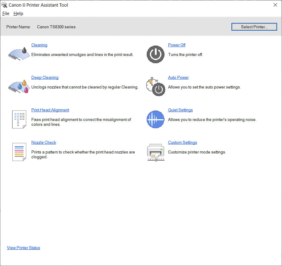The image size is (282, 266).
Task: Click the Quiet Settings waveform icon
Action: tap(155, 119)
